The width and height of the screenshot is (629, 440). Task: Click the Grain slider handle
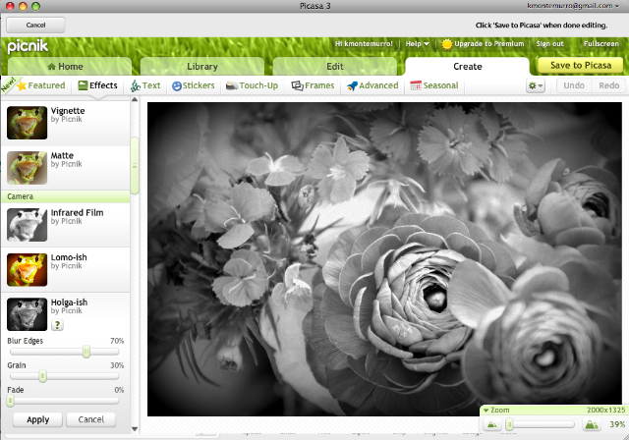click(x=42, y=376)
